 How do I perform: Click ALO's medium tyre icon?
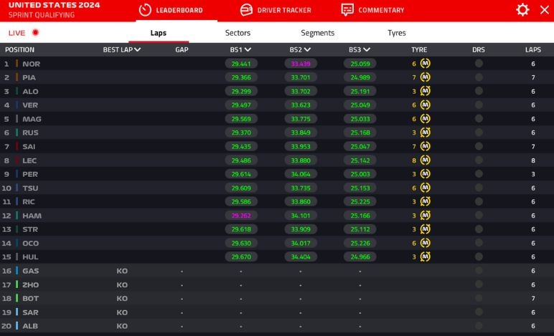426,91
